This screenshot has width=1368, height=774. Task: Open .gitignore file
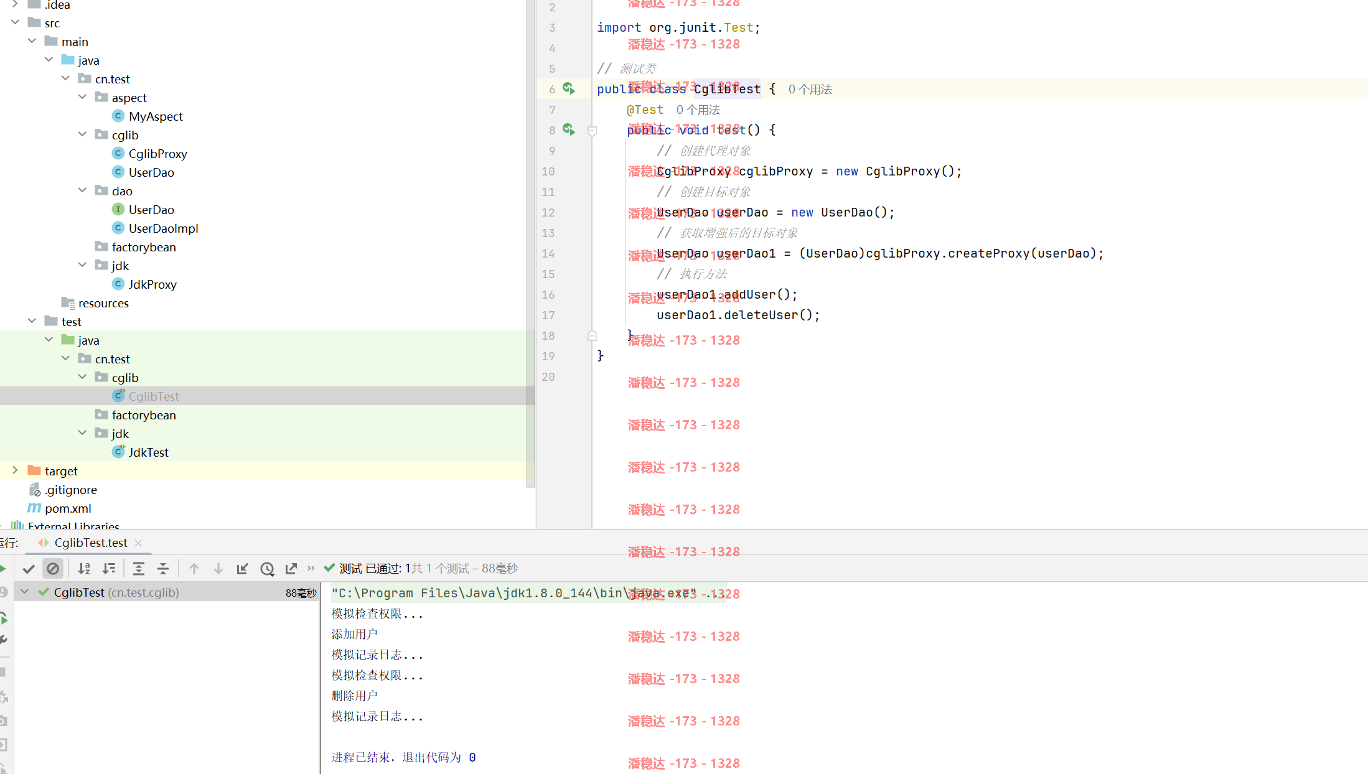click(x=63, y=490)
